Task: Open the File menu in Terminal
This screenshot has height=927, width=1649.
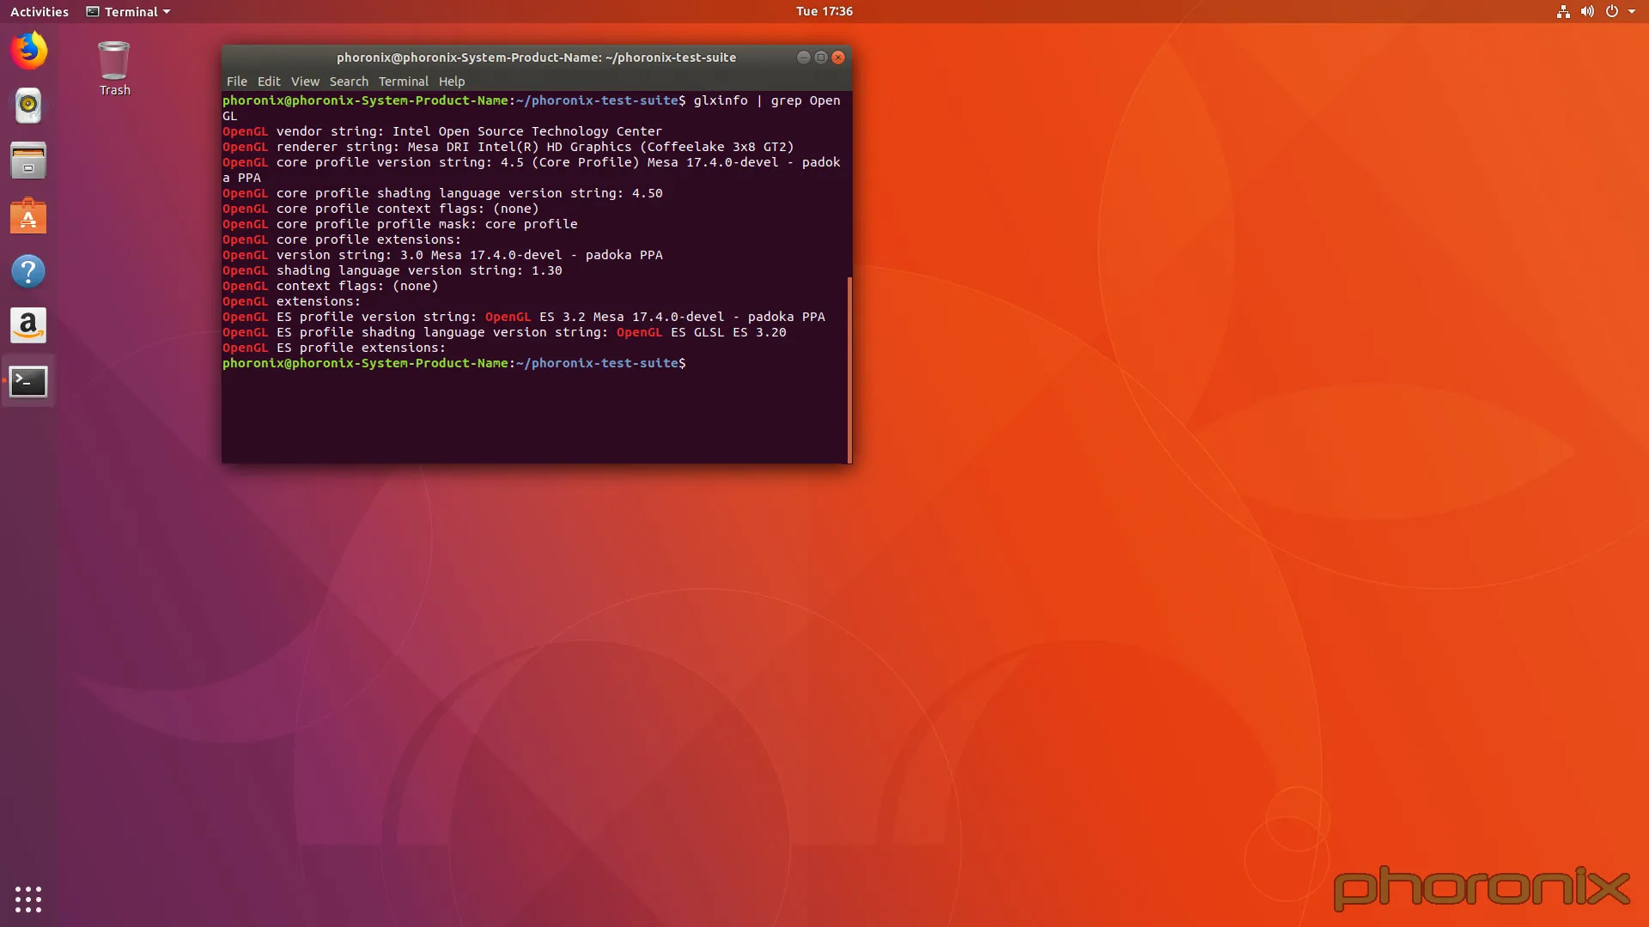Action: pyautogui.click(x=236, y=81)
